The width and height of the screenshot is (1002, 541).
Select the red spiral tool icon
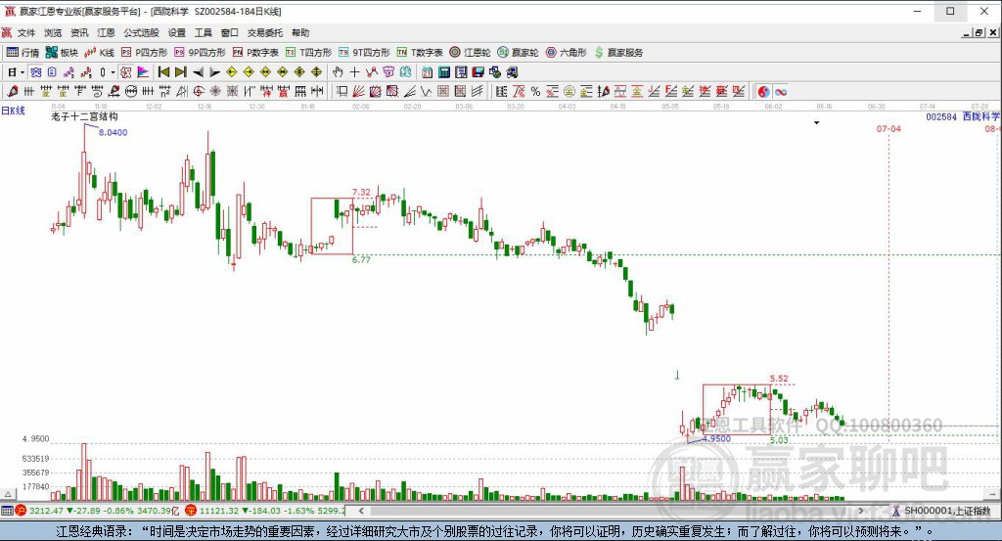[x=199, y=92]
